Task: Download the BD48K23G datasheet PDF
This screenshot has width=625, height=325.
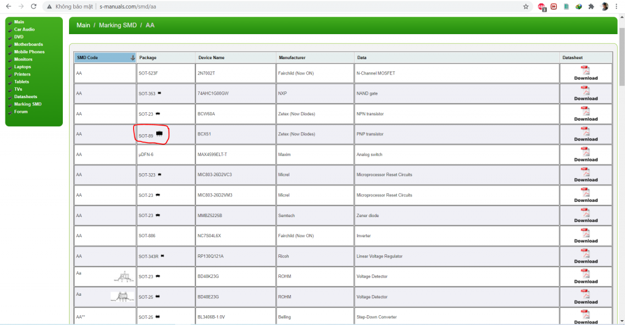Action: click(x=585, y=276)
